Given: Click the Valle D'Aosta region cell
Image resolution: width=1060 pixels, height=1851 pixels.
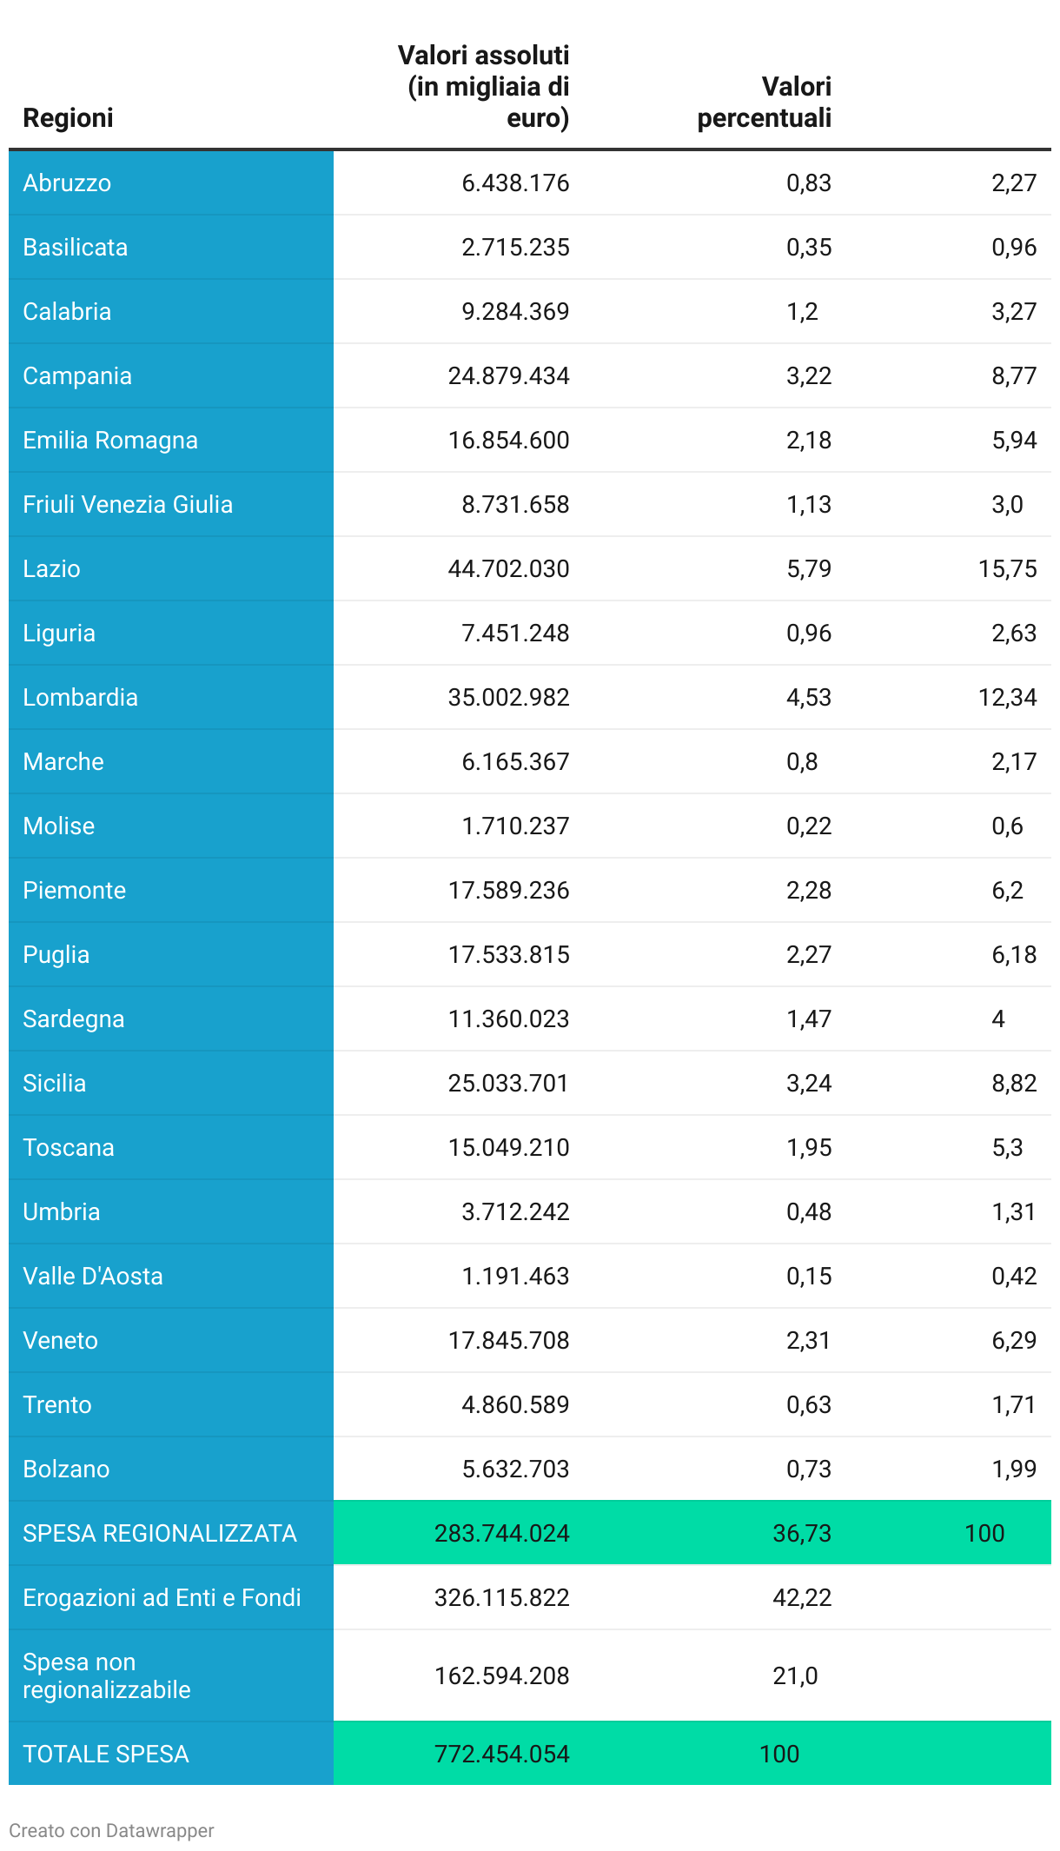Looking at the screenshot, I should (x=93, y=1277).
